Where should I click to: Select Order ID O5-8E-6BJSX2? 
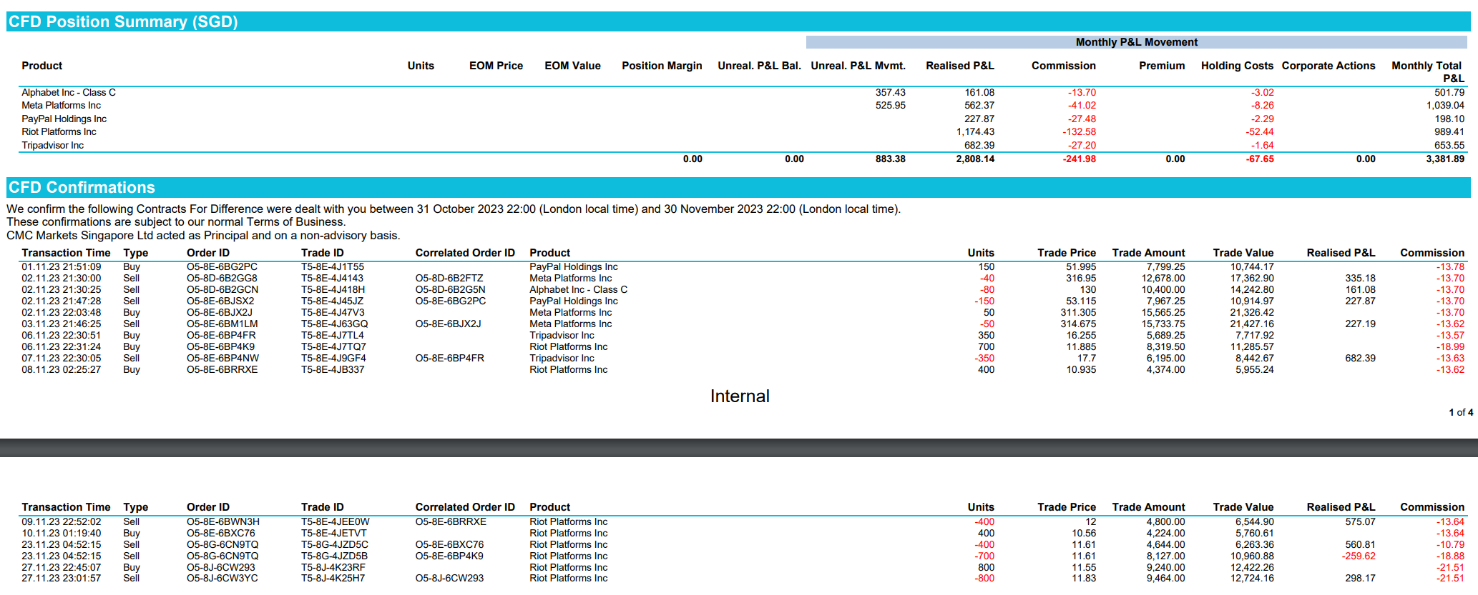click(x=220, y=301)
